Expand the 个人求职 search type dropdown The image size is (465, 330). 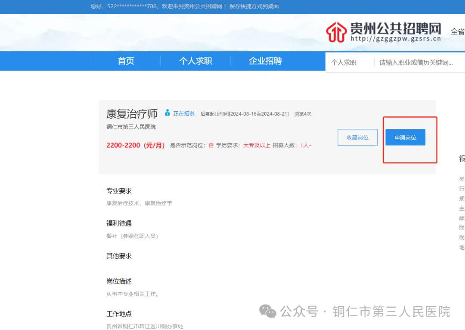click(344, 63)
